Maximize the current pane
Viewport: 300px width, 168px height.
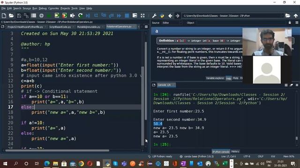[135, 15]
